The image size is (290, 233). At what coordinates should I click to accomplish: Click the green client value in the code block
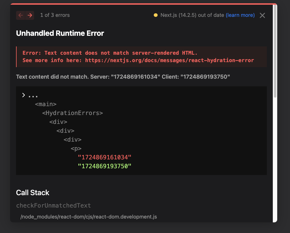[x=104, y=166]
